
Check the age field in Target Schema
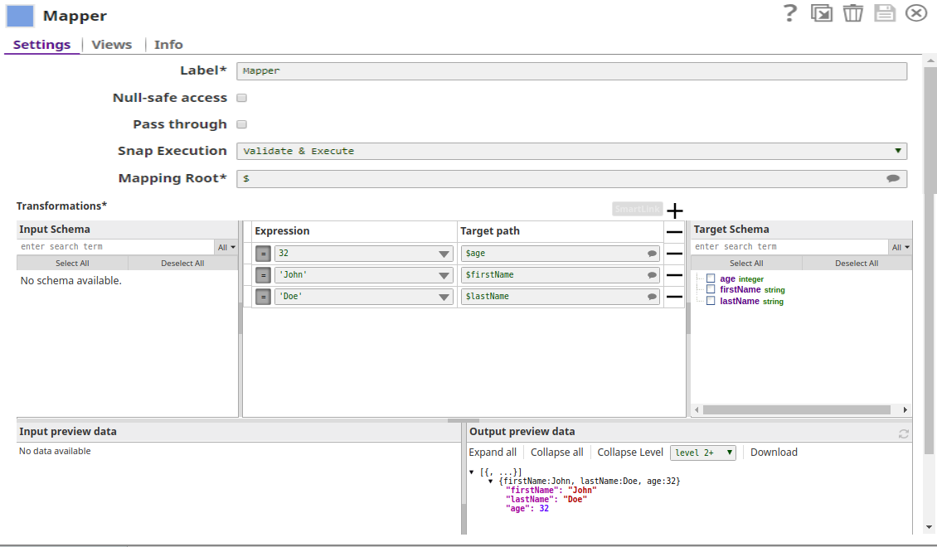coord(709,278)
